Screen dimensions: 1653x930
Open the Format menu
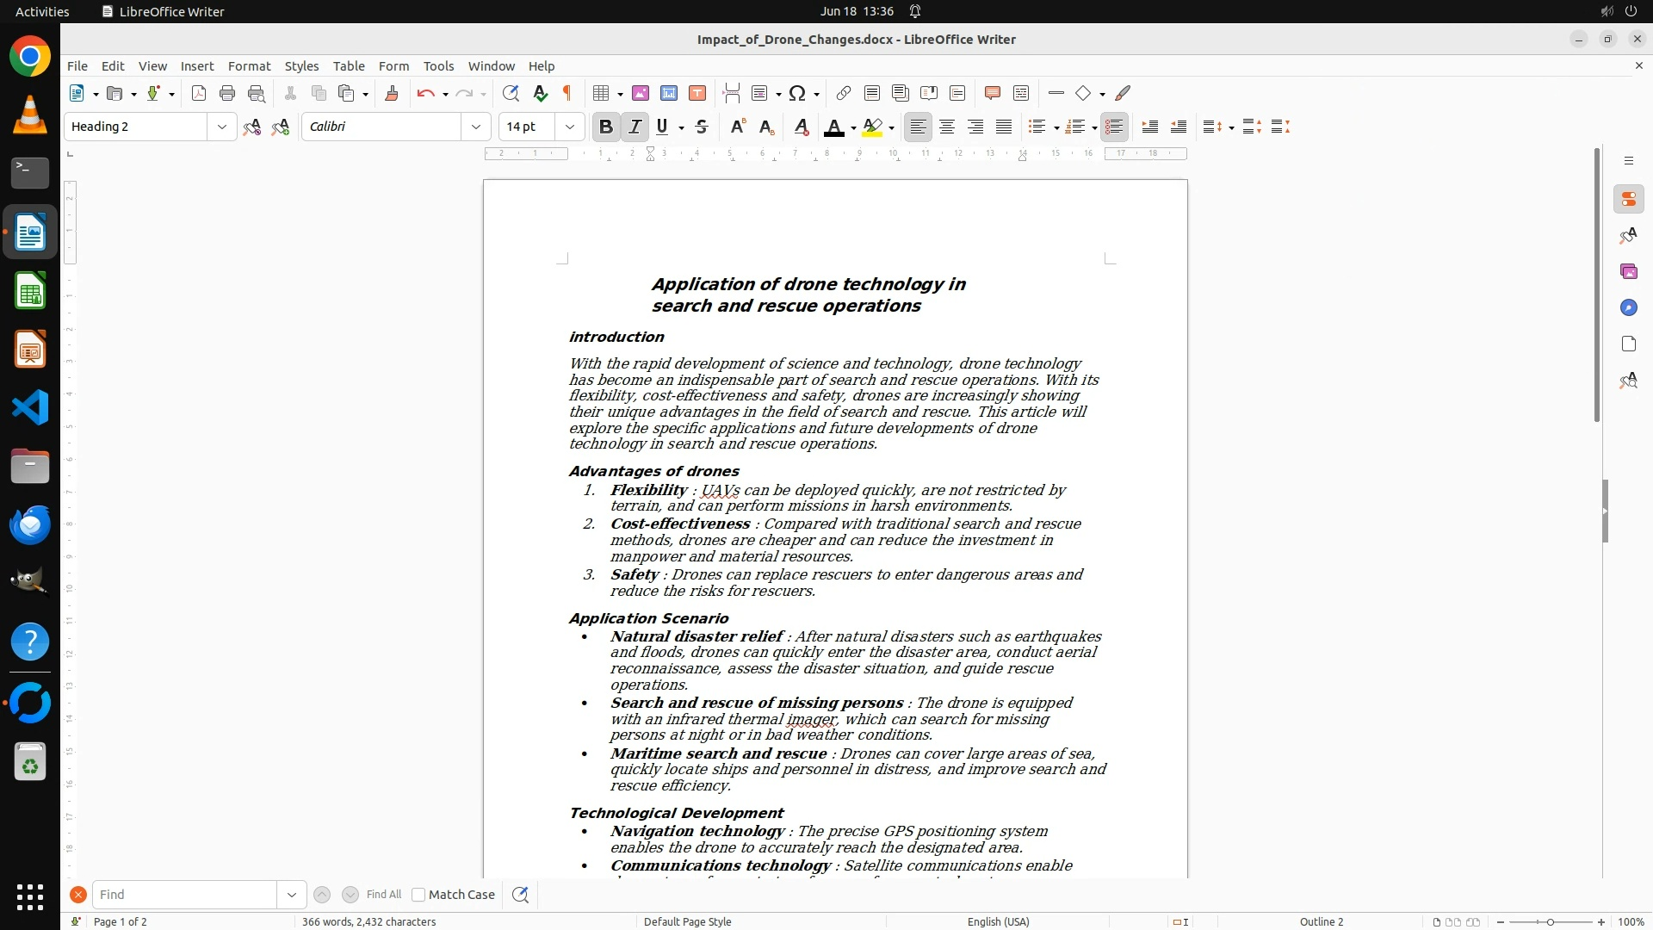(x=249, y=66)
